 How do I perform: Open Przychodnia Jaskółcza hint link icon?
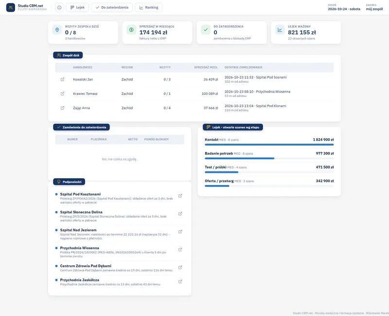(x=180, y=281)
